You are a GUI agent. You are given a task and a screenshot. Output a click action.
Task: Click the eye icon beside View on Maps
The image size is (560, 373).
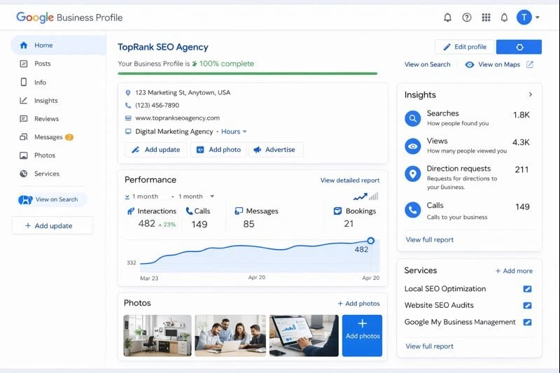[470, 64]
